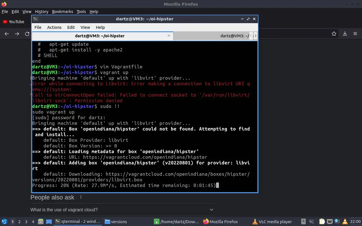Click the Firefox logo in the window title bar

(4, 4)
